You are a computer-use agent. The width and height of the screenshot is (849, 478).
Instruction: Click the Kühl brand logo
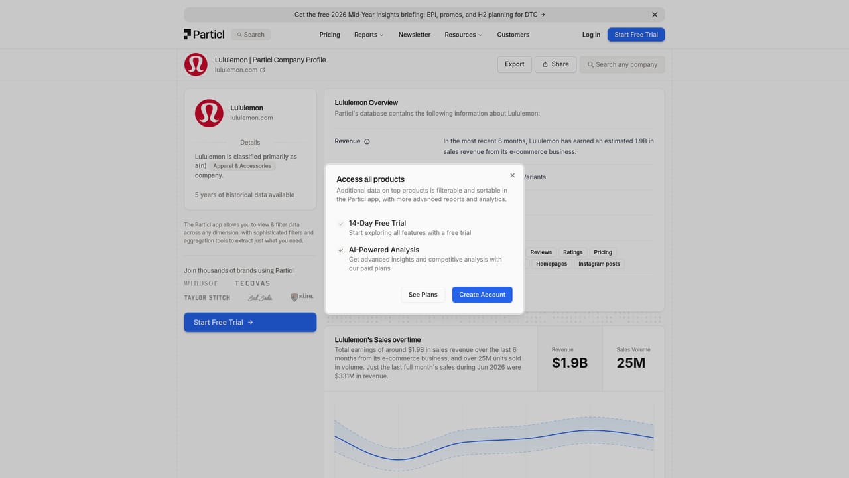coord(302,297)
